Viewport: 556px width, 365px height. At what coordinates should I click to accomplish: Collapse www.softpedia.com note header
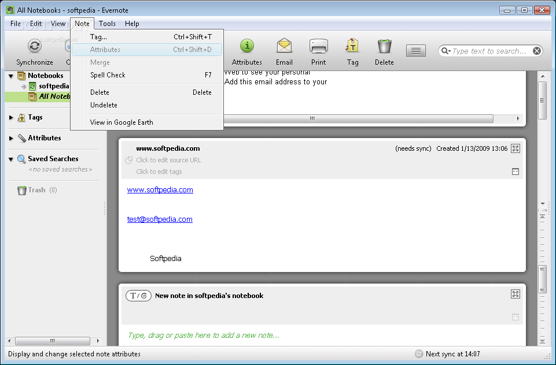coord(516,172)
